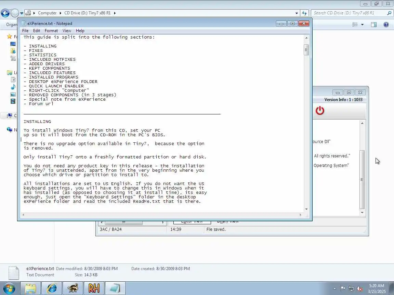Click 'INSTALLING' heading text in Notepad
The height and width of the screenshot is (295, 394).
(37, 122)
